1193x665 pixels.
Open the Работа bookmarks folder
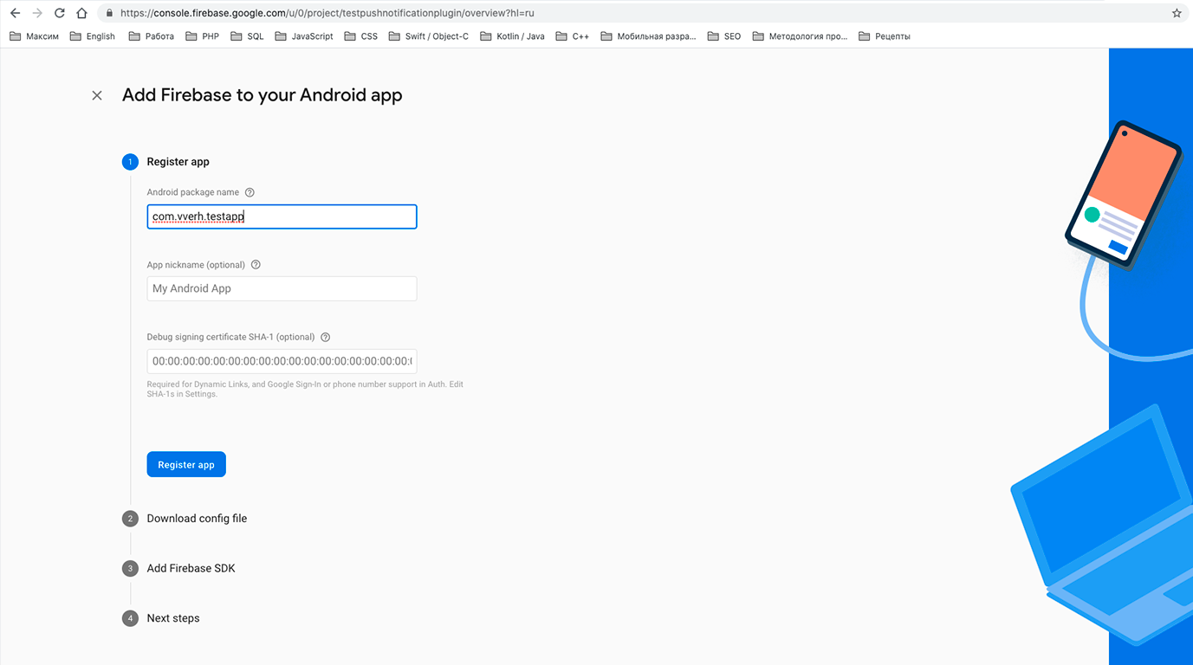coord(151,36)
